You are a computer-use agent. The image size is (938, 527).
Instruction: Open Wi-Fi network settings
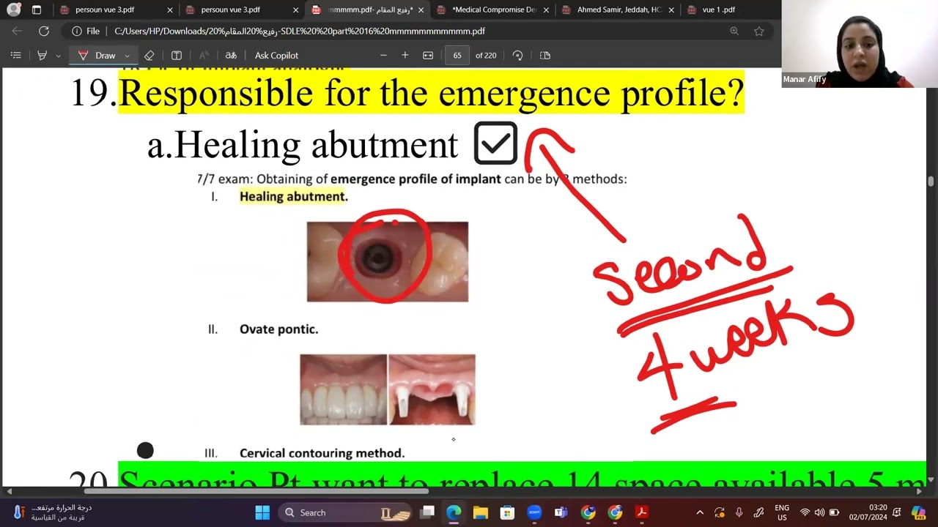[x=805, y=512]
